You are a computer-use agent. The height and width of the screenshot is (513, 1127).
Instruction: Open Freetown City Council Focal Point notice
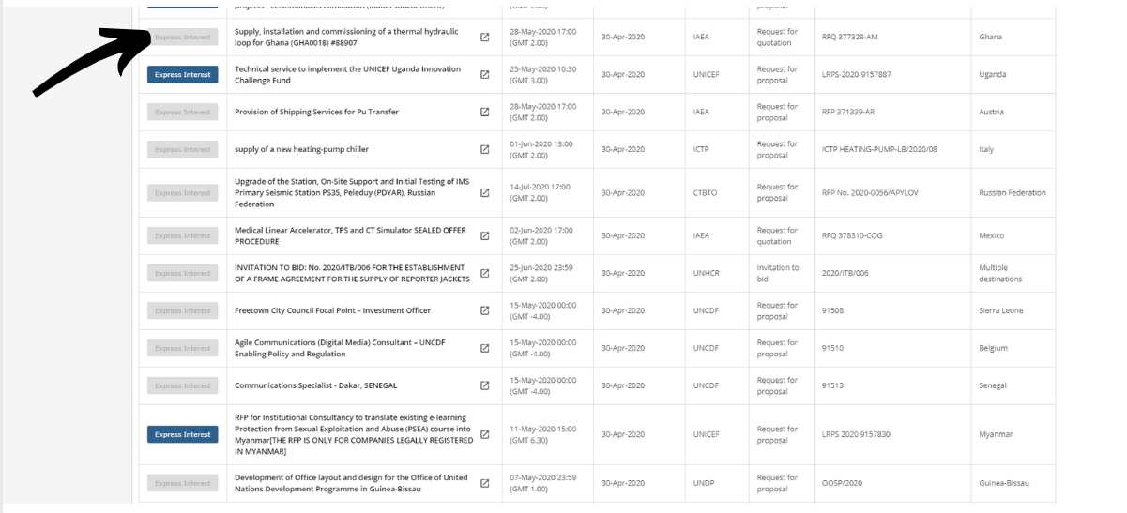pyautogui.click(x=327, y=311)
